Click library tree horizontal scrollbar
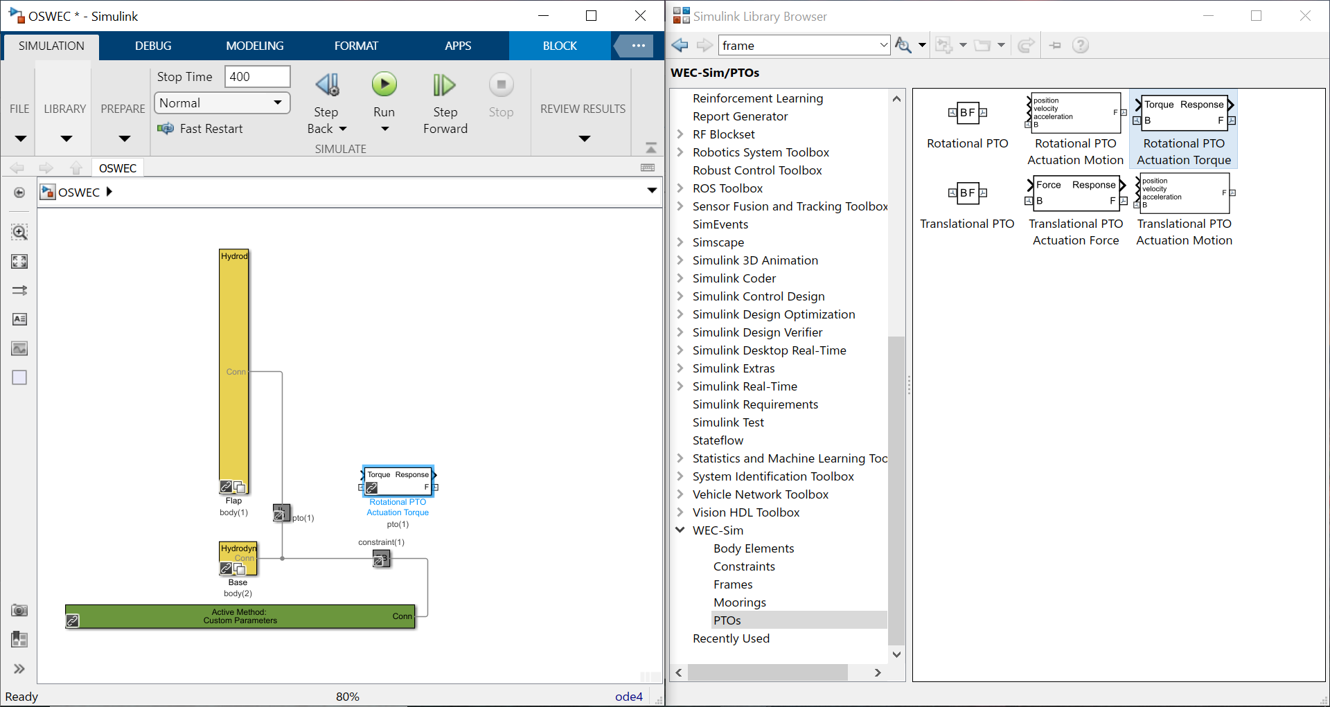Image resolution: width=1330 pixels, height=707 pixels. [768, 672]
